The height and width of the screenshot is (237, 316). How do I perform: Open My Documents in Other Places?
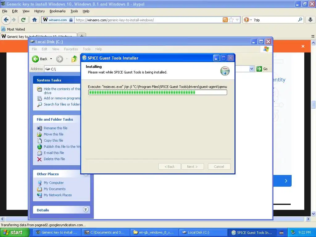[55, 189]
